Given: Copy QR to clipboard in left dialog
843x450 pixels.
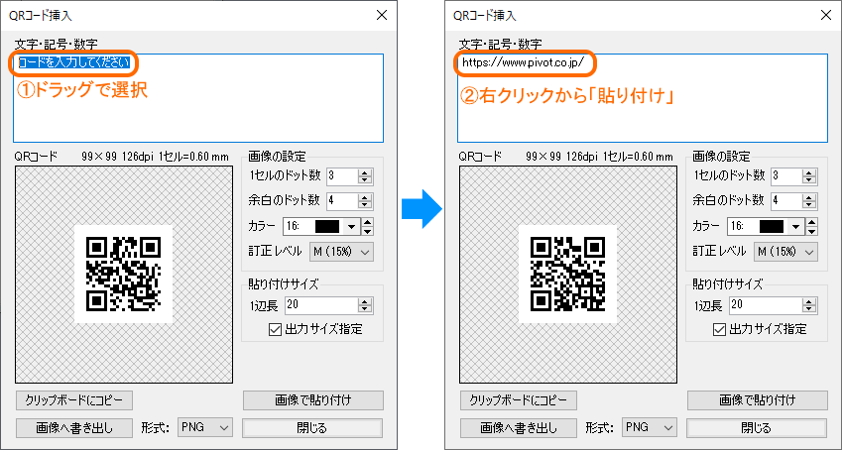Looking at the screenshot, I should [74, 400].
